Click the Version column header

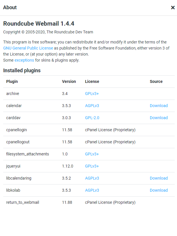pyautogui.click(x=69, y=81)
